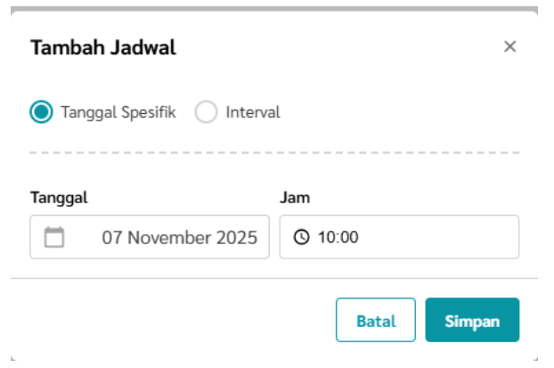Close the Tambah Jadwal dialog

(x=510, y=47)
